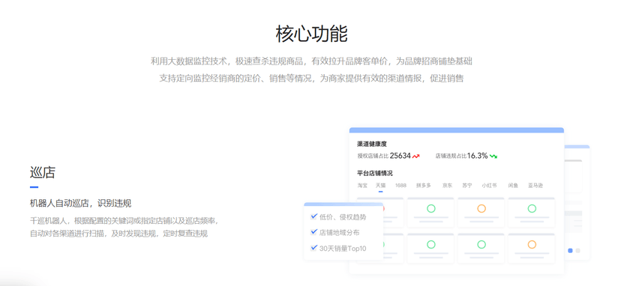Switch to the 拼多多 tab
Viewport: 621px width, 286px height.
pos(423,185)
